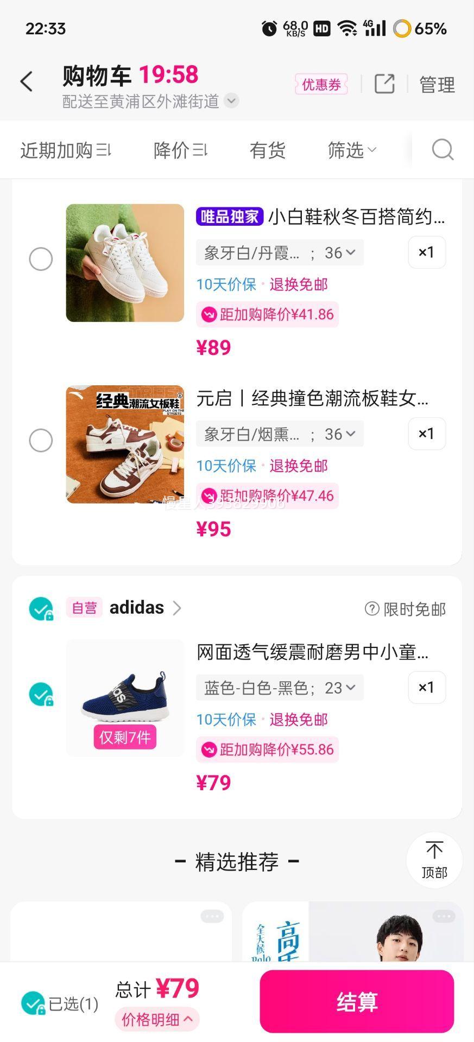Expand the 价格明细 price details
474x1042 pixels.
157,1020
